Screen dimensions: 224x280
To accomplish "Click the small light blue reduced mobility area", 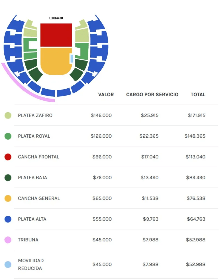I will pos(72,58).
